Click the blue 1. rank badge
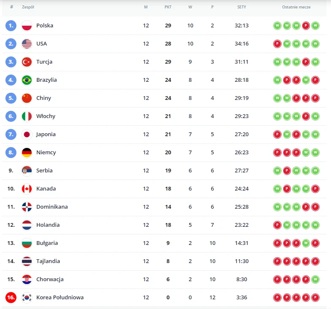331x309 pixels. pos(11,26)
